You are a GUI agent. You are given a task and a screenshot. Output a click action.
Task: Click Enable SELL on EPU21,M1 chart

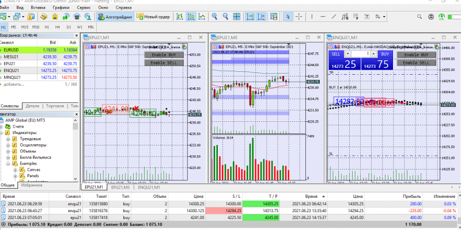coord(164,63)
